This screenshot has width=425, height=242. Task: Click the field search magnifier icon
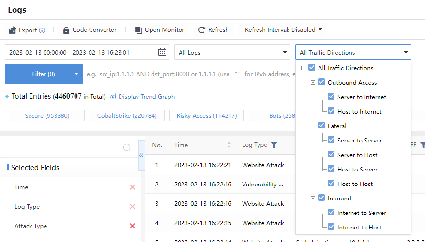[127, 148]
